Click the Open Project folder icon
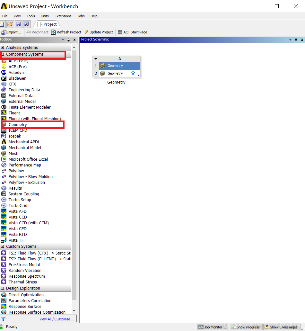This screenshot has width=305, height=331. pos(10,24)
